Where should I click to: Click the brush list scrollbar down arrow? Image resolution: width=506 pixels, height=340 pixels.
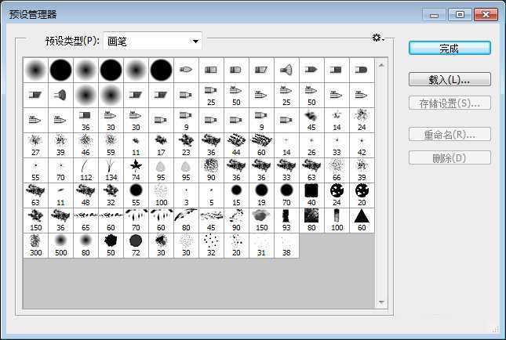point(382,301)
